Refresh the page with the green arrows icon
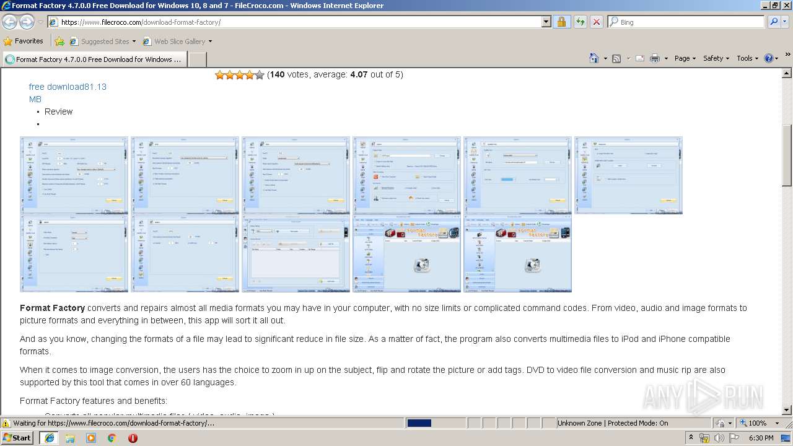This screenshot has height=446, width=793. point(580,22)
